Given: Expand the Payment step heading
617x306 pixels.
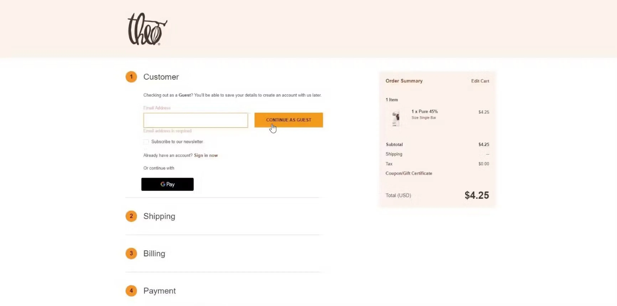Looking at the screenshot, I should pos(159,291).
